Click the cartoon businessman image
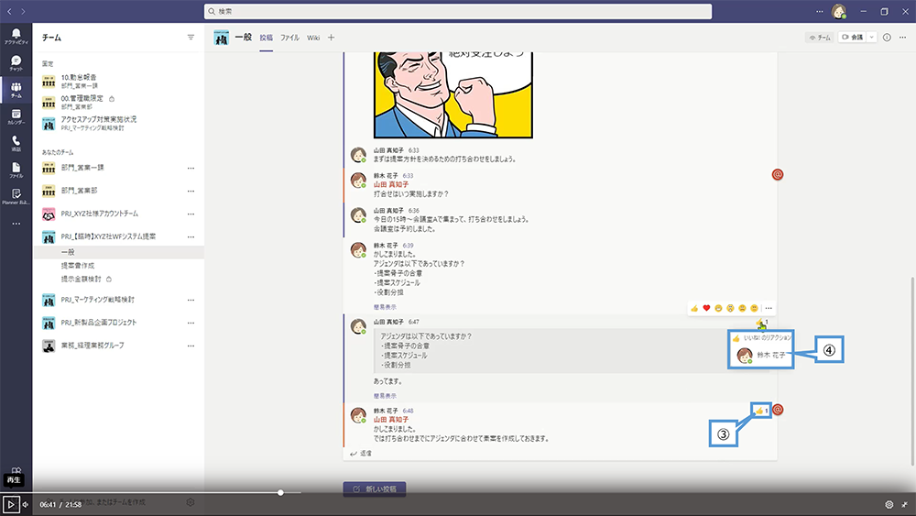 (453, 94)
